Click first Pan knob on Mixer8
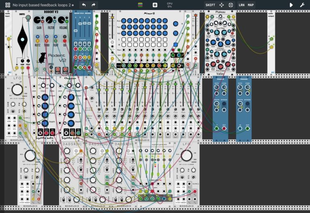The image size is (310, 213). click(124, 27)
